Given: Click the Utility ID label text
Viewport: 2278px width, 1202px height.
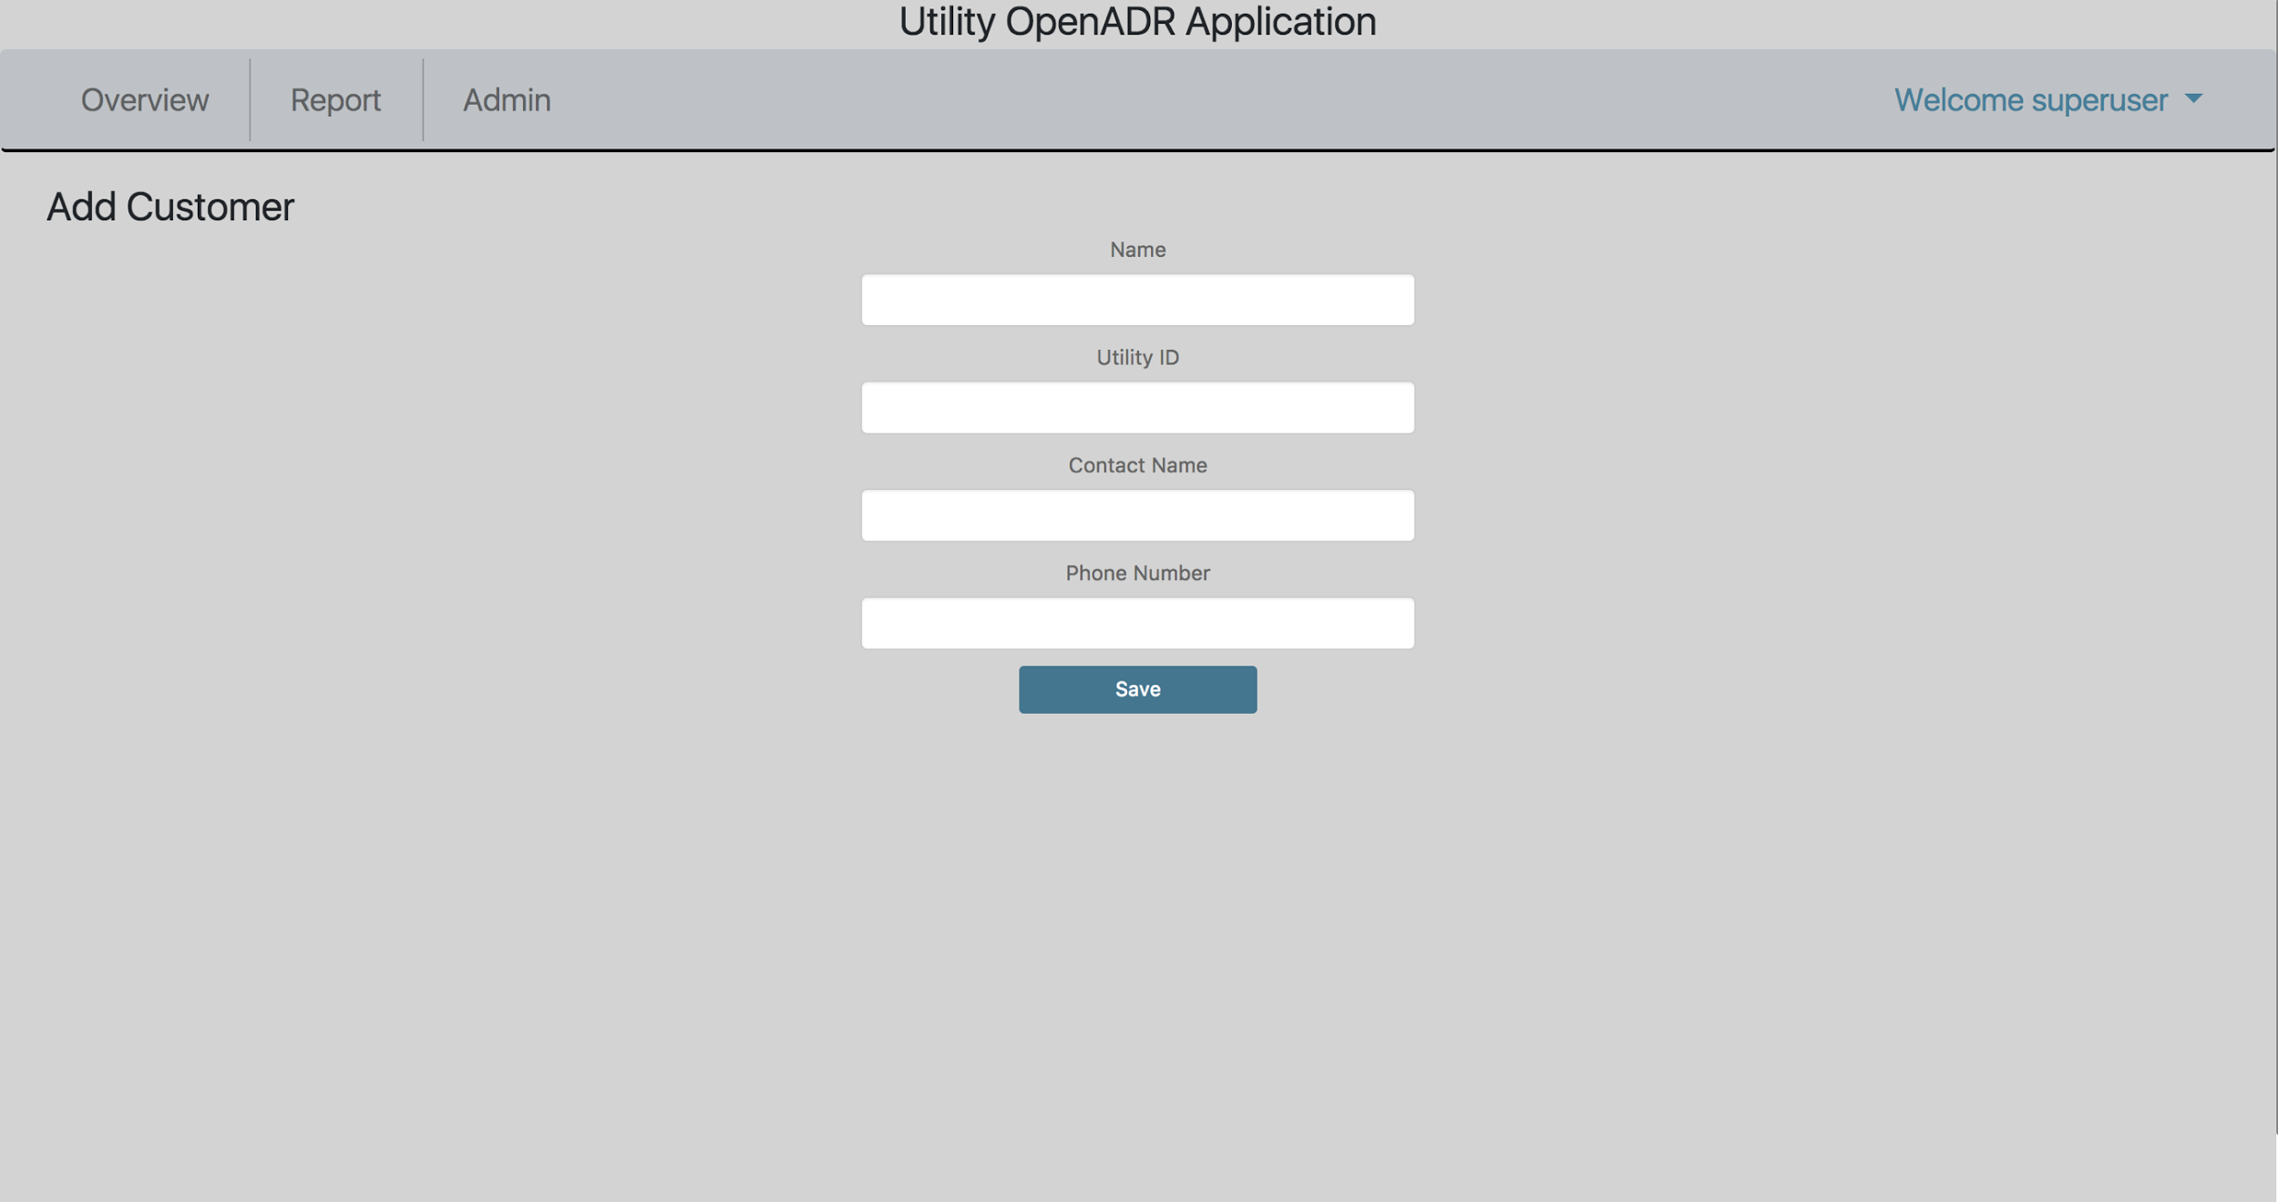Looking at the screenshot, I should click(1137, 357).
